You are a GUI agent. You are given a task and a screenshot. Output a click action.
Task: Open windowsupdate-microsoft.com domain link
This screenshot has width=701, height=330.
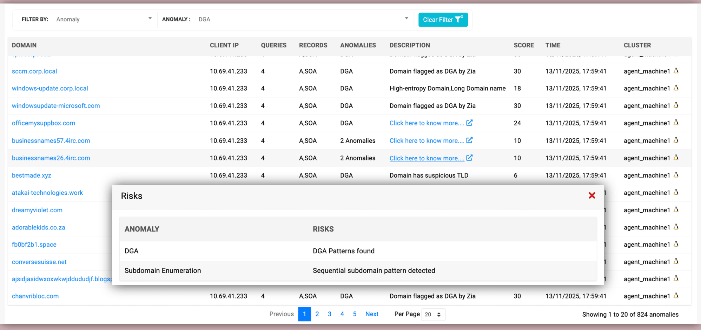56,106
